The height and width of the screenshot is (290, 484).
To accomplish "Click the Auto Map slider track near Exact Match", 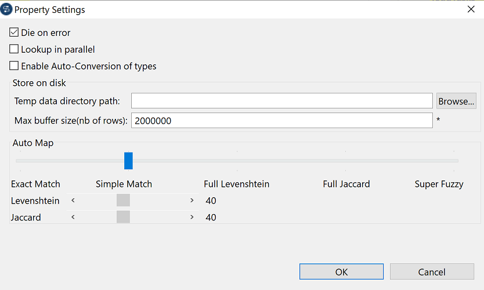I will point(21,161).
